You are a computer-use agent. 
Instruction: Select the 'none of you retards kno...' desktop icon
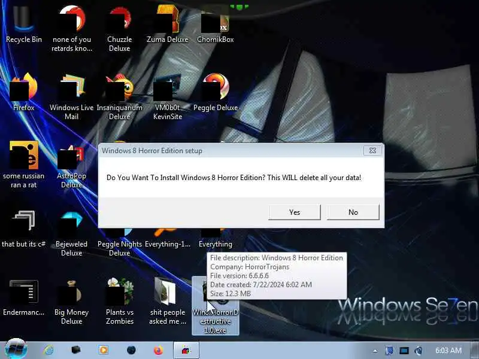pos(72,28)
